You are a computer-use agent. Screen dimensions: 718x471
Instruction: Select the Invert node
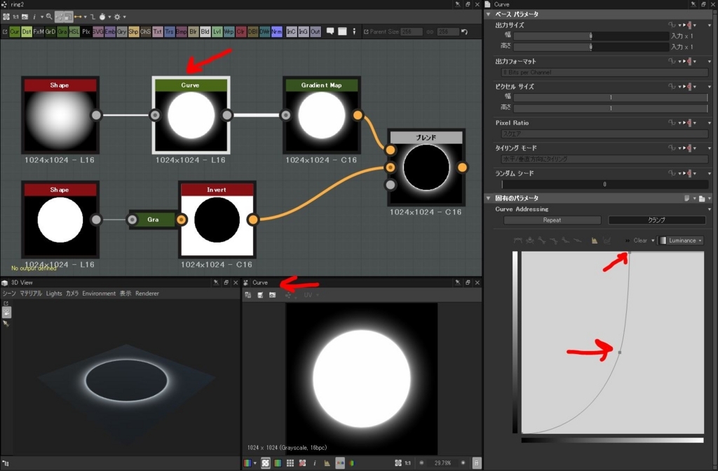(217, 219)
